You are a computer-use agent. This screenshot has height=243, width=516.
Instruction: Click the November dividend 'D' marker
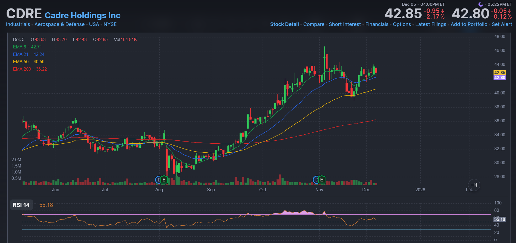[x=316, y=180]
